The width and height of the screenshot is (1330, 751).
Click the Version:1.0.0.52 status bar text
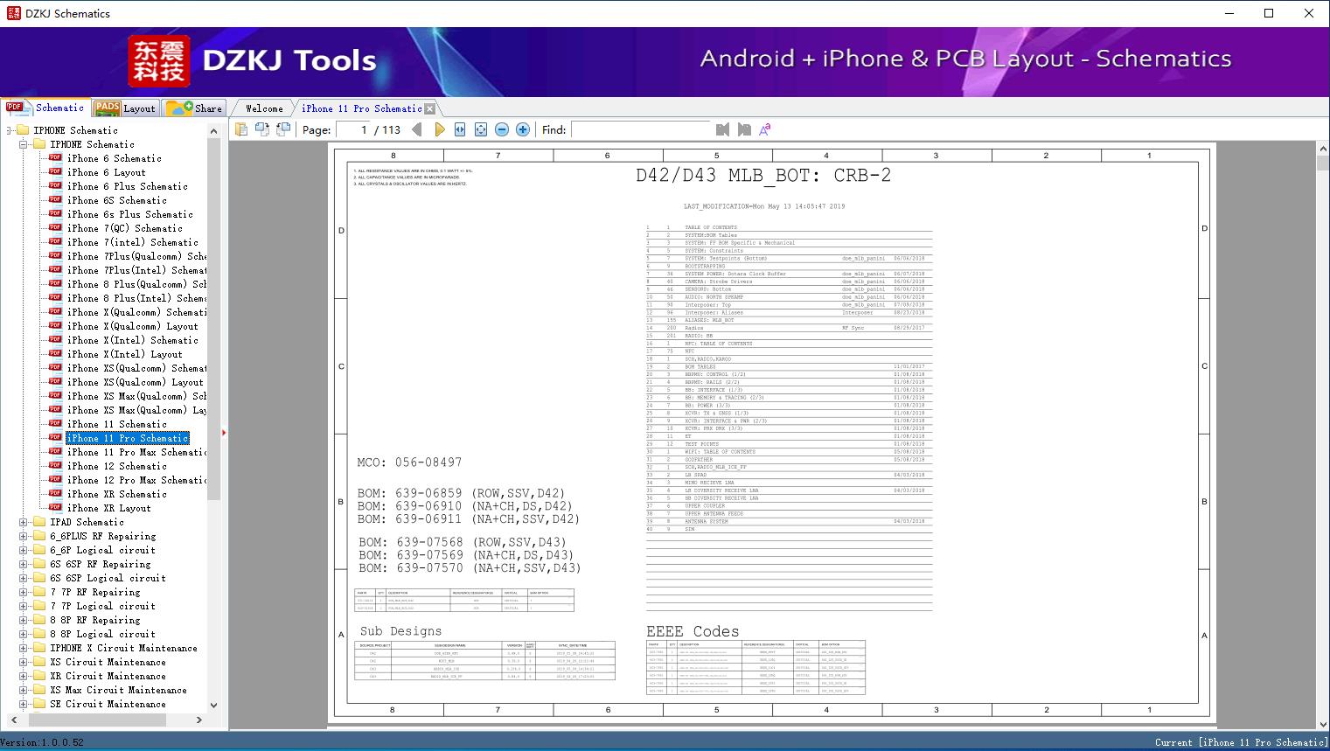42,742
